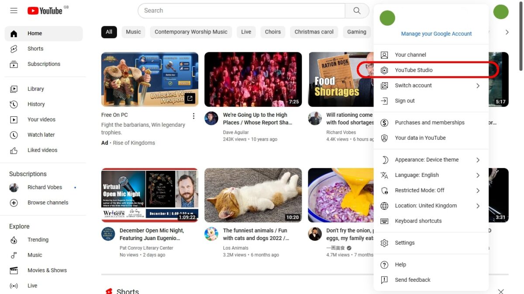524x294 pixels.
Task: Open Keyboard shortcuts entry
Action: pyautogui.click(x=431, y=221)
